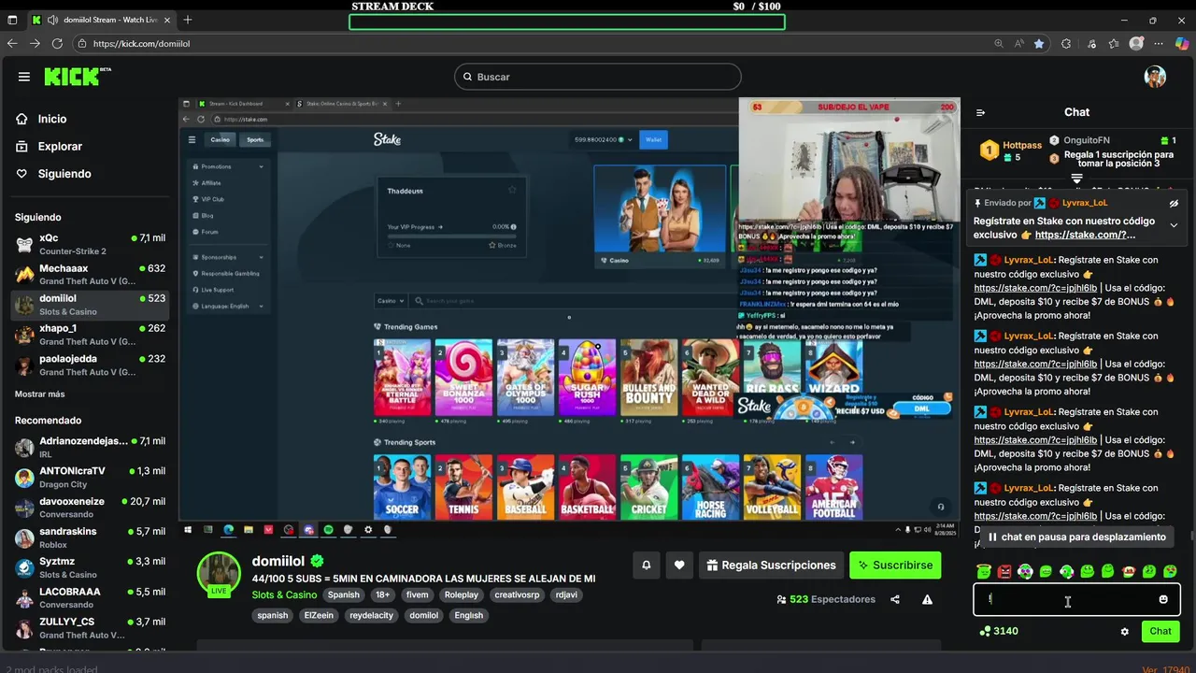Click Hottpass top gifter entry
The image size is (1196, 673).
(x=1010, y=150)
